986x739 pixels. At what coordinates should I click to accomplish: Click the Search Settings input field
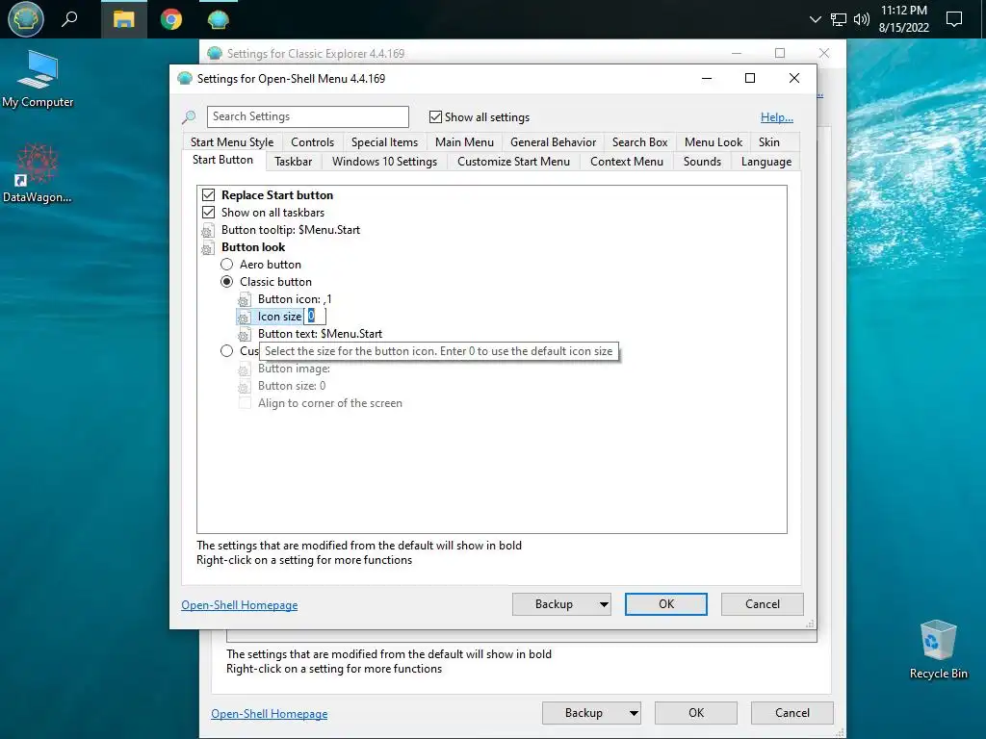[x=307, y=116]
